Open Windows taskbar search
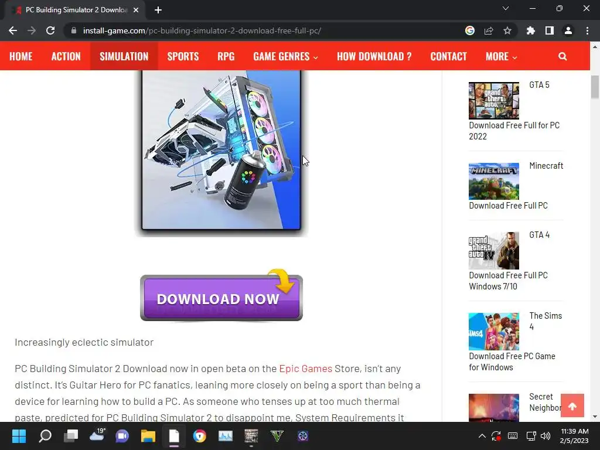 [45, 436]
